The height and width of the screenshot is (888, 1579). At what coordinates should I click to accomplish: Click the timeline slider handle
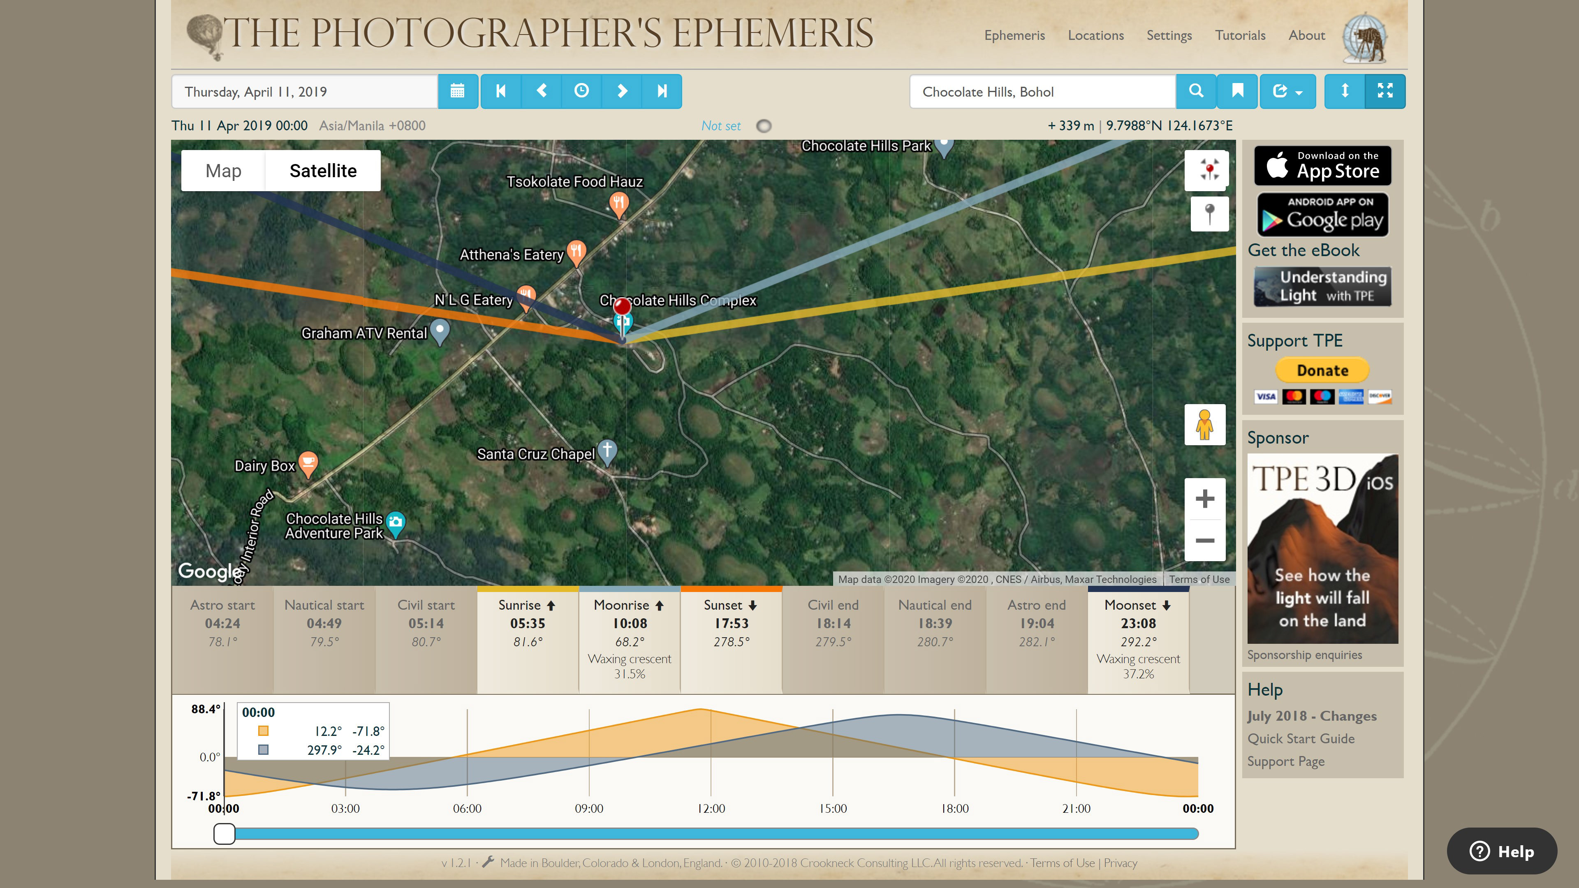tap(225, 833)
